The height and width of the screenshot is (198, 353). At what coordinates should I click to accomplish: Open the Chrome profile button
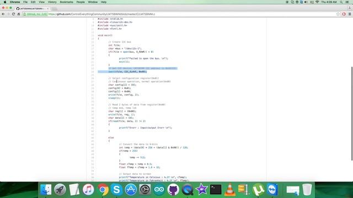350,8
